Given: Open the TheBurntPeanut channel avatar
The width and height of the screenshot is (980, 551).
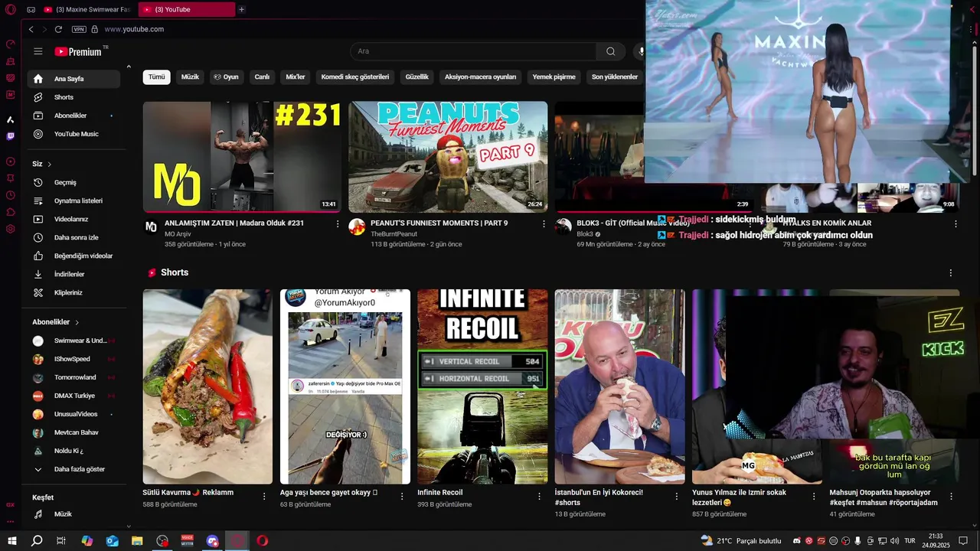Looking at the screenshot, I should [x=357, y=227].
